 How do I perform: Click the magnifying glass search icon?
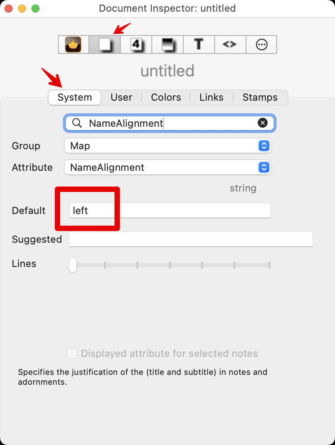(x=77, y=123)
